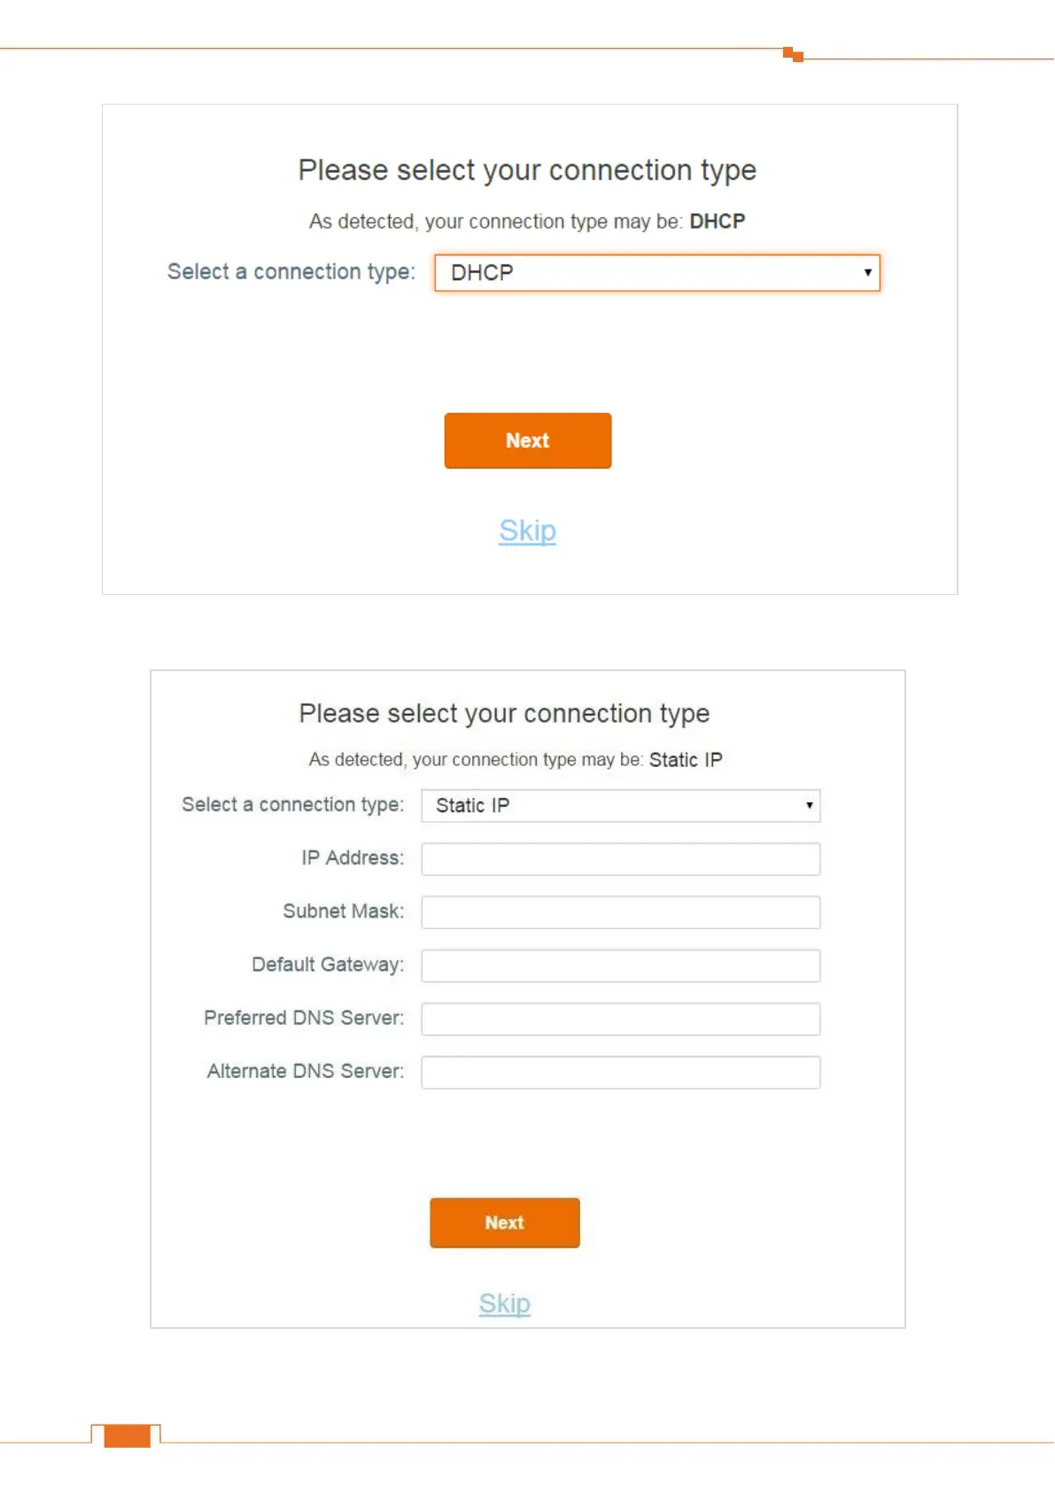
Task: Click into the Subnet Mask field
Action: pos(620,912)
